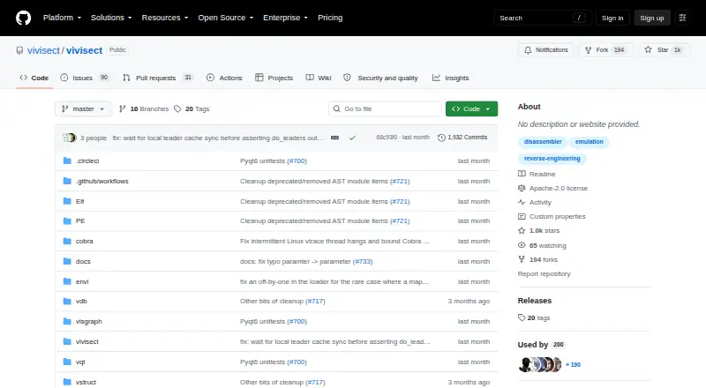This screenshot has width=706, height=388.
Task: Open the Insights tab
Action: pos(451,78)
